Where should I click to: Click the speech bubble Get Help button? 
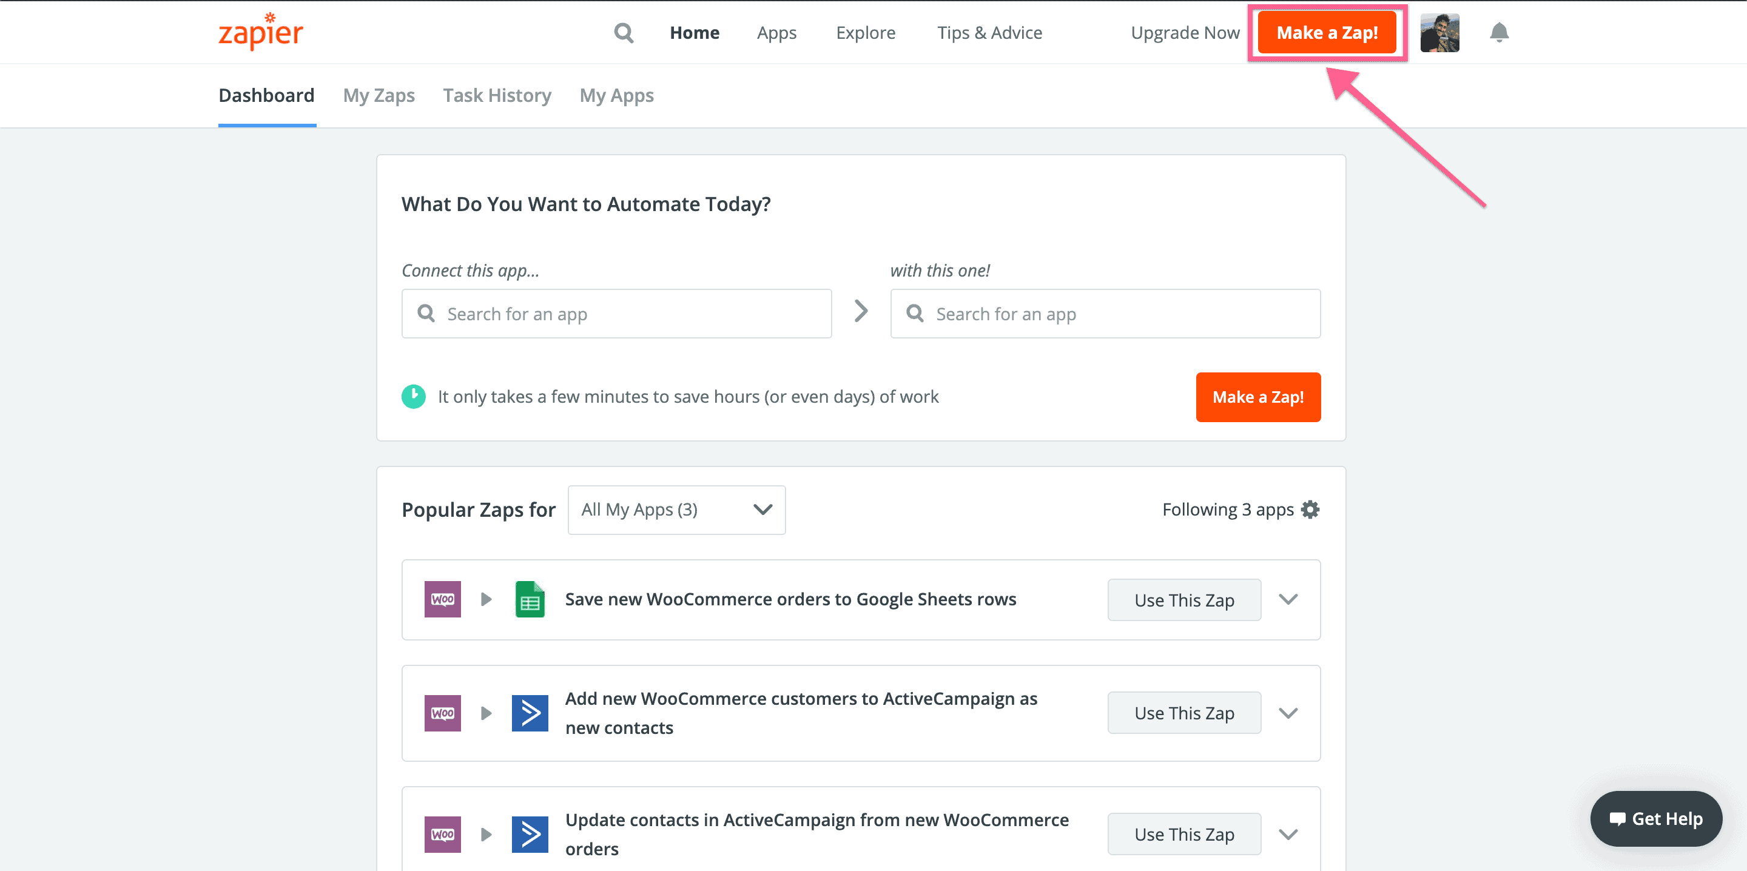(x=1655, y=819)
